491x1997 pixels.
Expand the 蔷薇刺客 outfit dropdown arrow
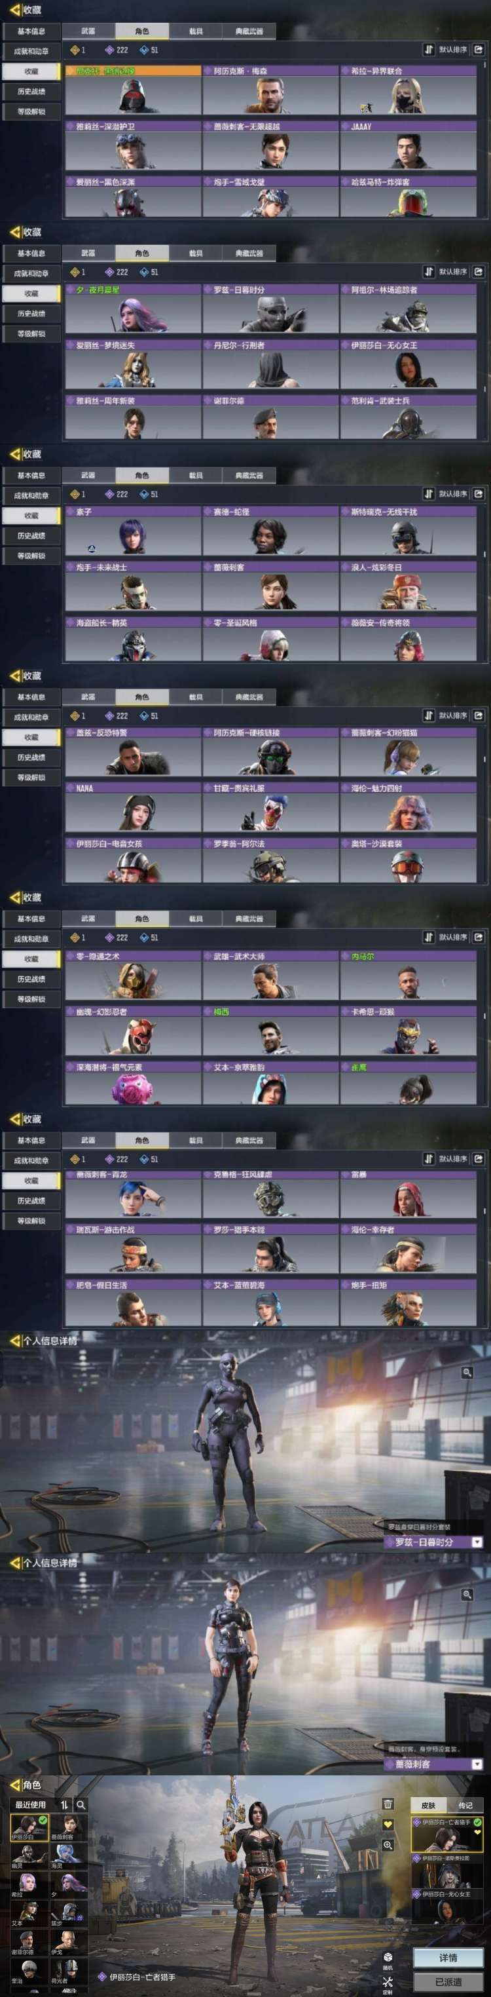click(x=477, y=1764)
